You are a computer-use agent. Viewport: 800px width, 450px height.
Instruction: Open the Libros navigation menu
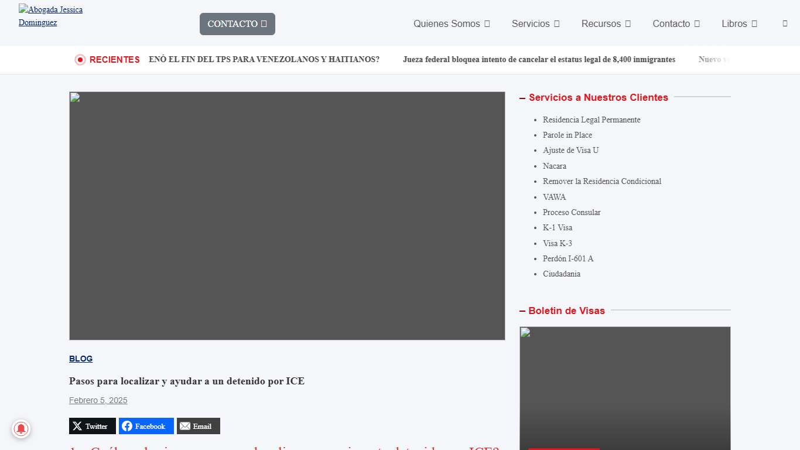(x=739, y=23)
